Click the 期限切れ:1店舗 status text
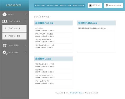Viewport: 125px width, 99px height. pos(65,6)
